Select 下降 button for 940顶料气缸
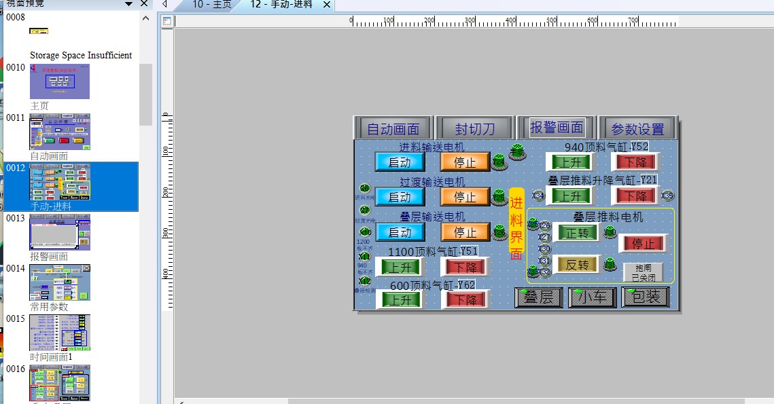This screenshot has width=774, height=404. [x=635, y=162]
